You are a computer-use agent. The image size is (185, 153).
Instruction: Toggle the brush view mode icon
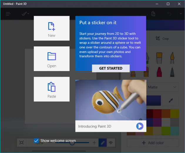point(103,143)
